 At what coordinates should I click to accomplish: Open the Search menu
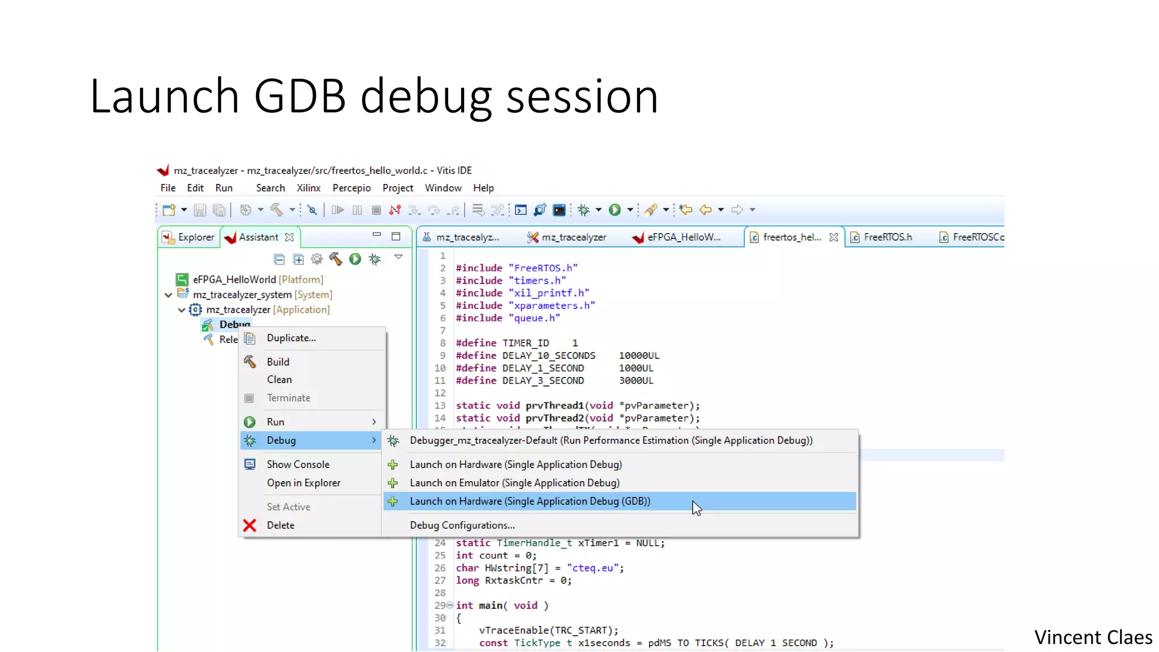tap(271, 188)
